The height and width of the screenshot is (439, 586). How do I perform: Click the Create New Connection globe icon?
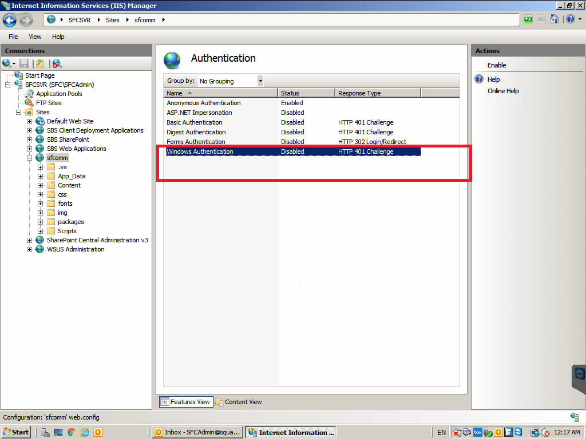pyautogui.click(x=7, y=63)
